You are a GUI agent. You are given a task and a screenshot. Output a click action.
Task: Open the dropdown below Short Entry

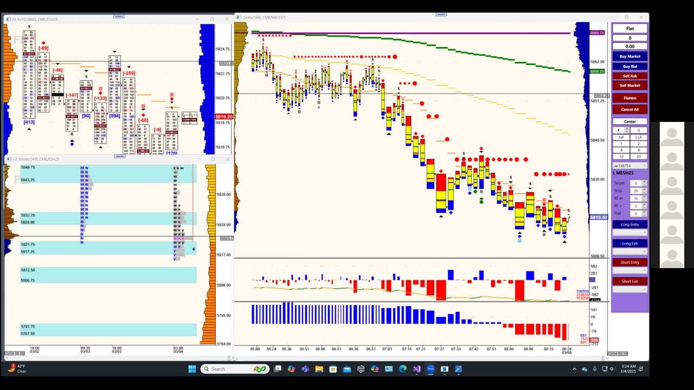tap(629, 270)
